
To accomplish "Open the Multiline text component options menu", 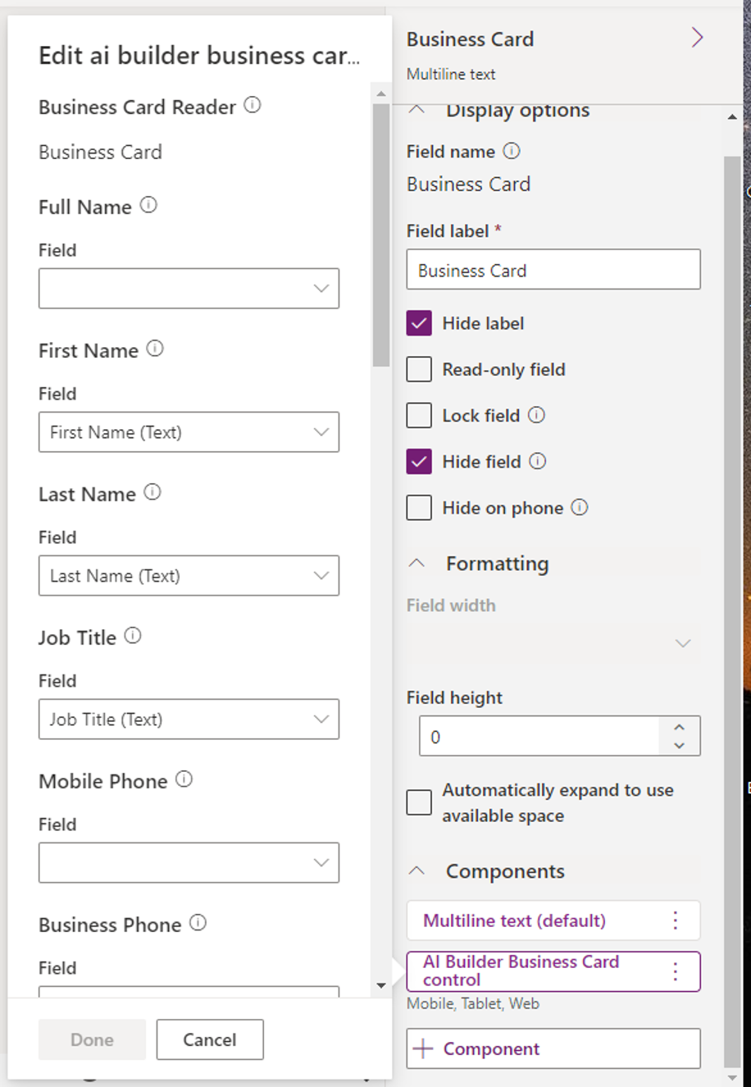I will (x=675, y=920).
